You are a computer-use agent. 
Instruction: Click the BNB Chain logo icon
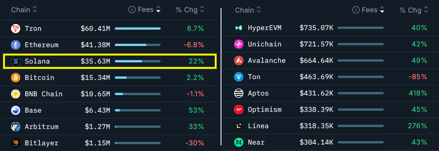(x=16, y=94)
